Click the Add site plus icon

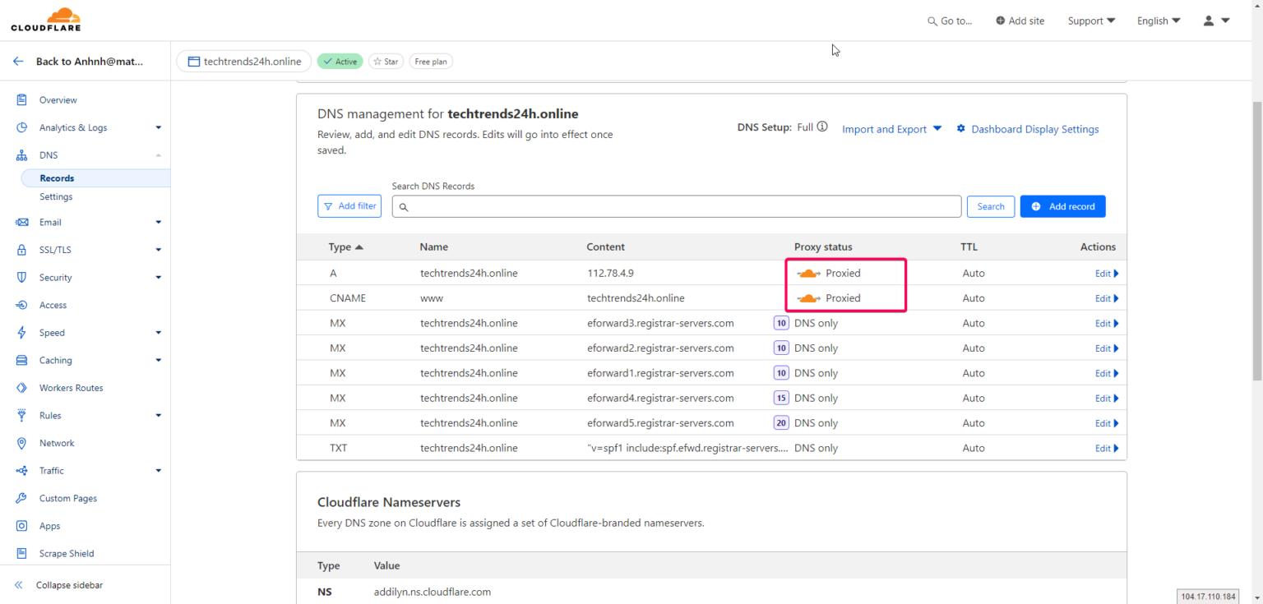[1000, 21]
